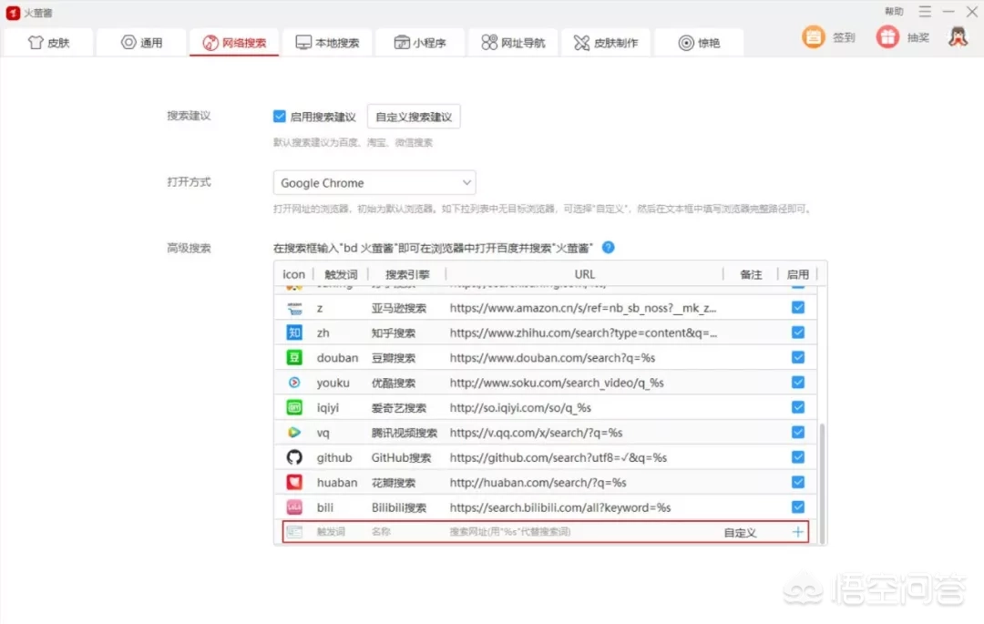Disable the Bilibili搜索 enable checkbox
Viewport: 984px width, 624px height.
(798, 506)
